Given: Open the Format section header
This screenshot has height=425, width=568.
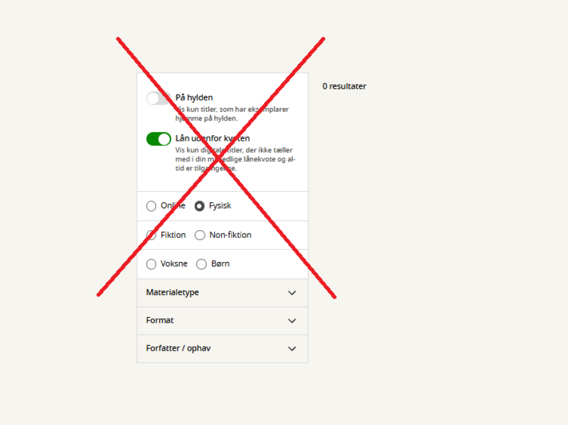Looking at the screenshot, I should (223, 320).
